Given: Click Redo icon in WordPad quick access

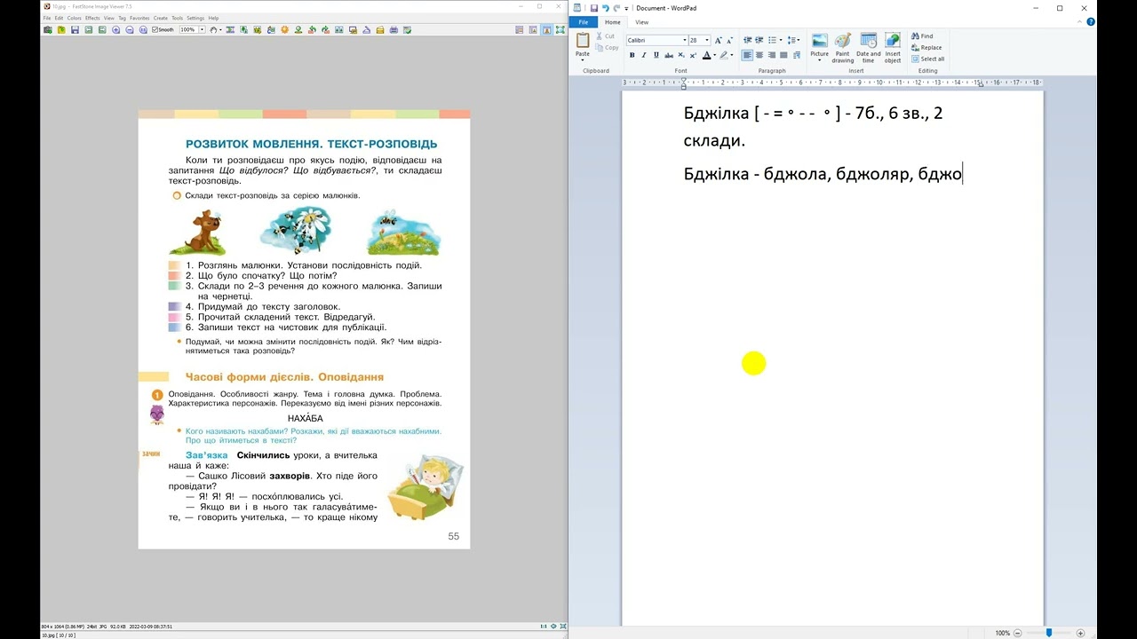Looking at the screenshot, I should (616, 8).
